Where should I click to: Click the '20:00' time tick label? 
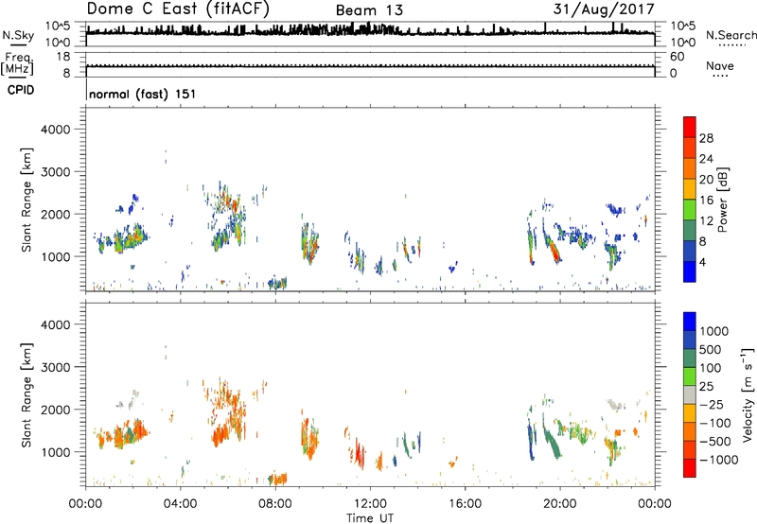pos(559,504)
